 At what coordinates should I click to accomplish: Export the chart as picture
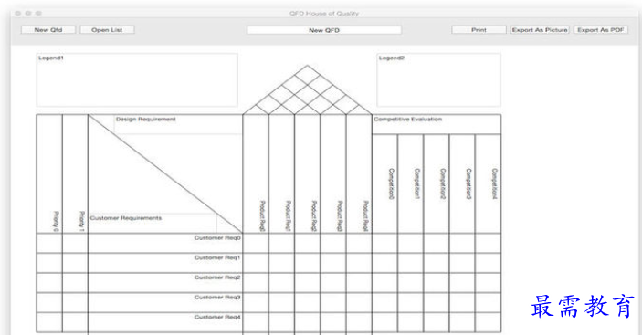[540, 30]
